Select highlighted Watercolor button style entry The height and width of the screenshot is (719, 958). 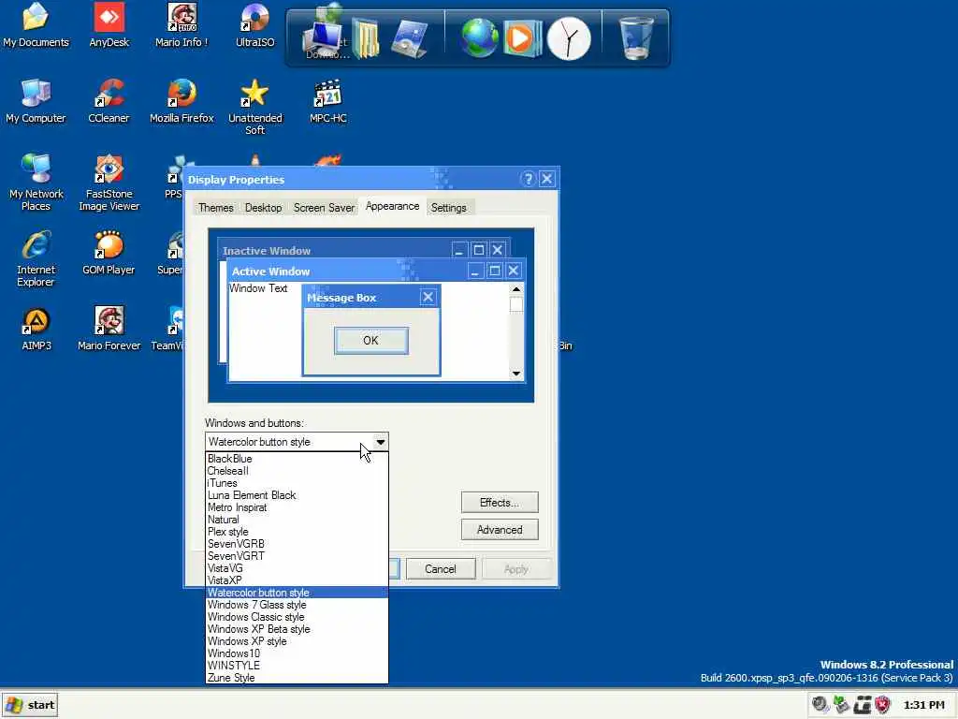coord(297,593)
